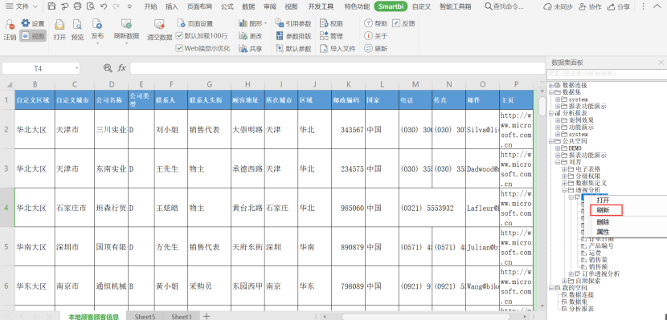Switch to the Sheet1 sheet tab
This screenshot has height=320, width=667.
click(x=182, y=316)
